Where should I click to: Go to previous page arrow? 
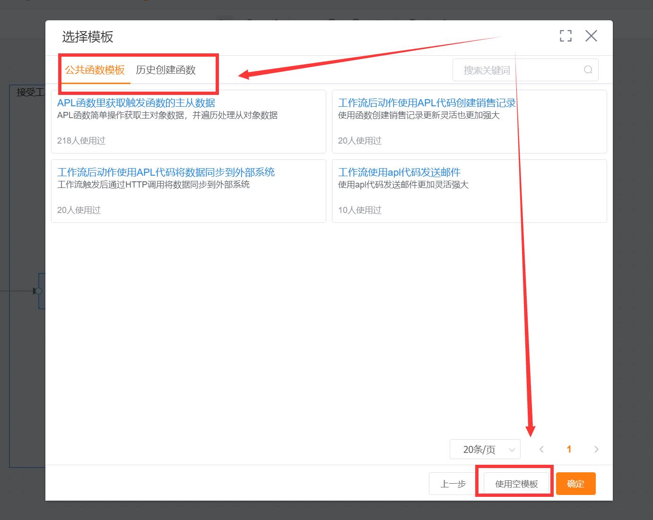tap(541, 449)
